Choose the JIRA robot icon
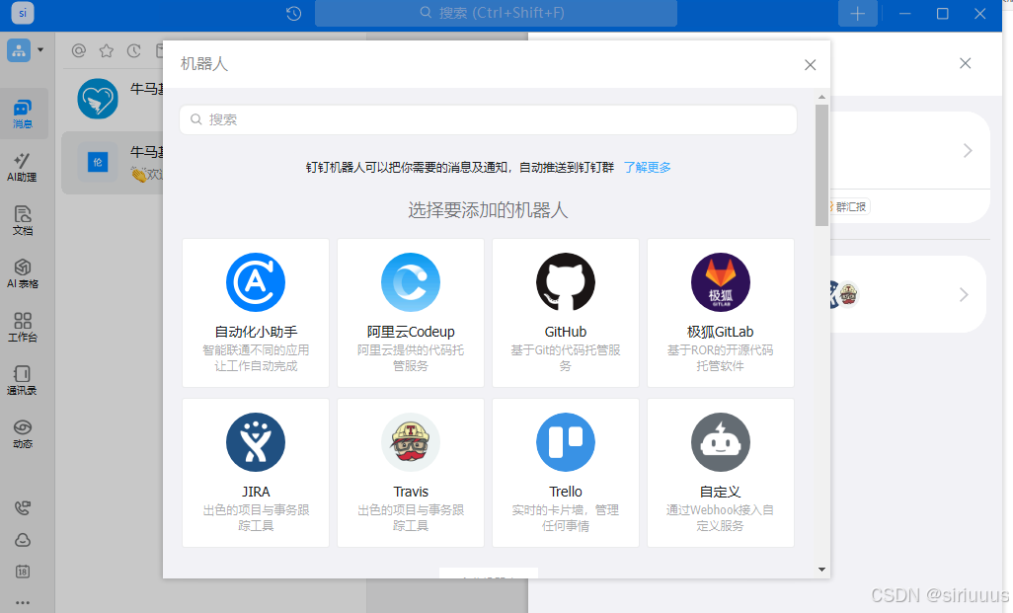Image resolution: width=1013 pixels, height=613 pixels. pos(256,442)
